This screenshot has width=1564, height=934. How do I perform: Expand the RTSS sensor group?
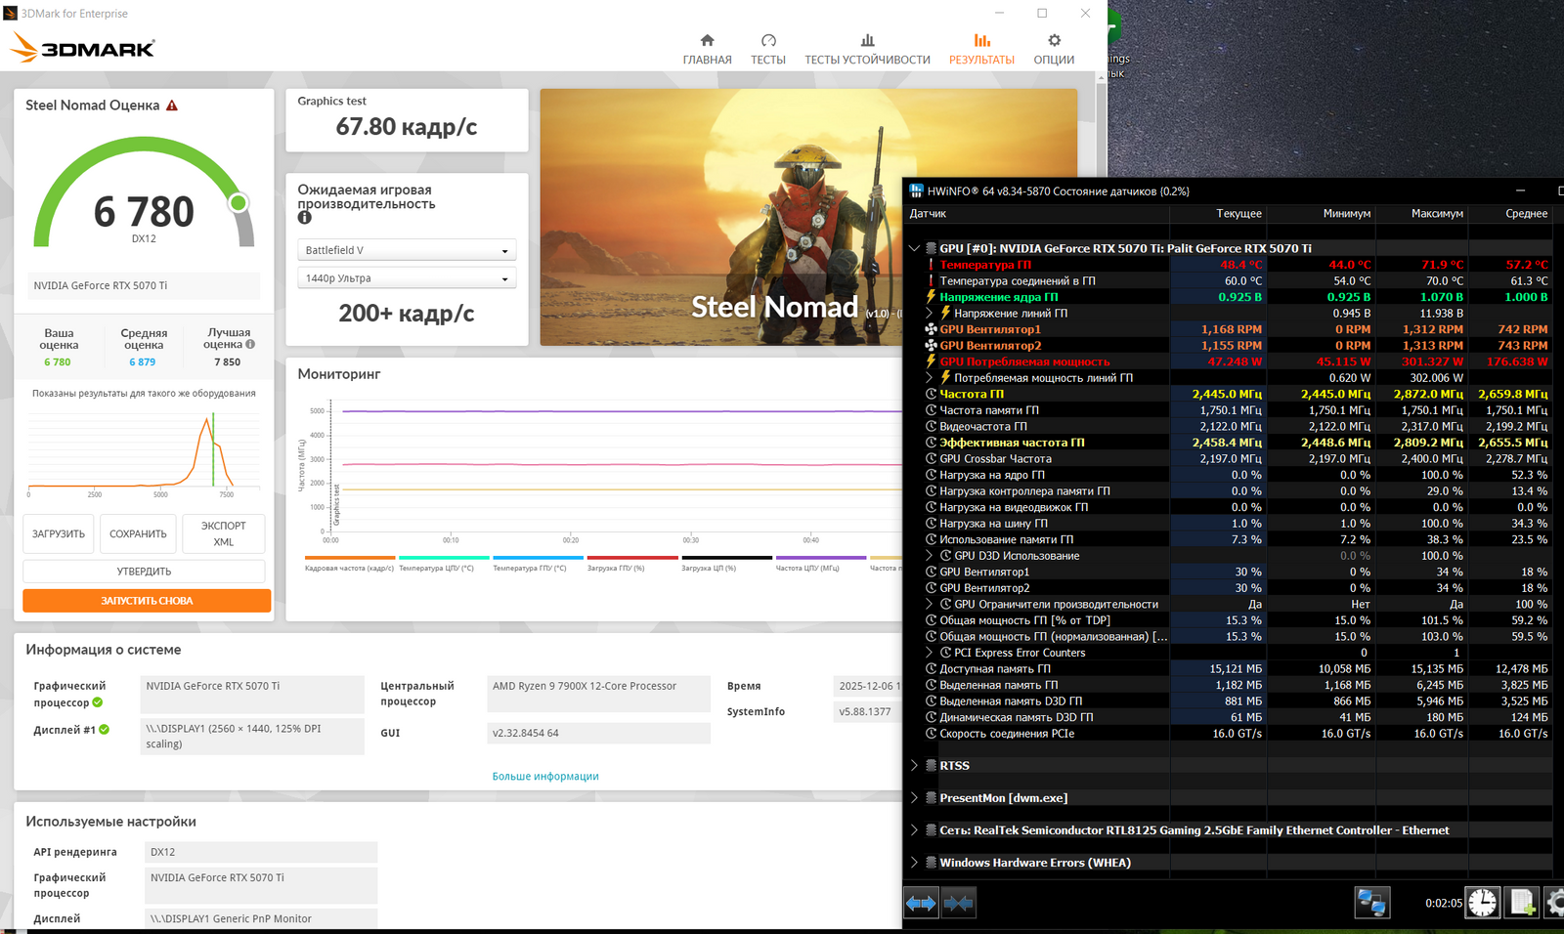915,766
